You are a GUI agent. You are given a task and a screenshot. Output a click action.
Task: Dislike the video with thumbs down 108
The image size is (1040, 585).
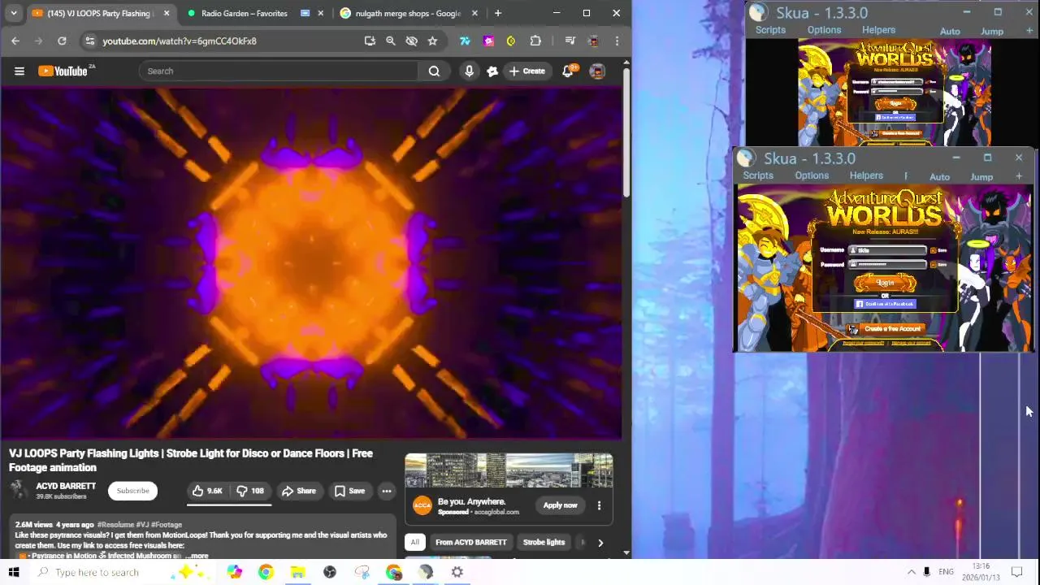coord(250,491)
